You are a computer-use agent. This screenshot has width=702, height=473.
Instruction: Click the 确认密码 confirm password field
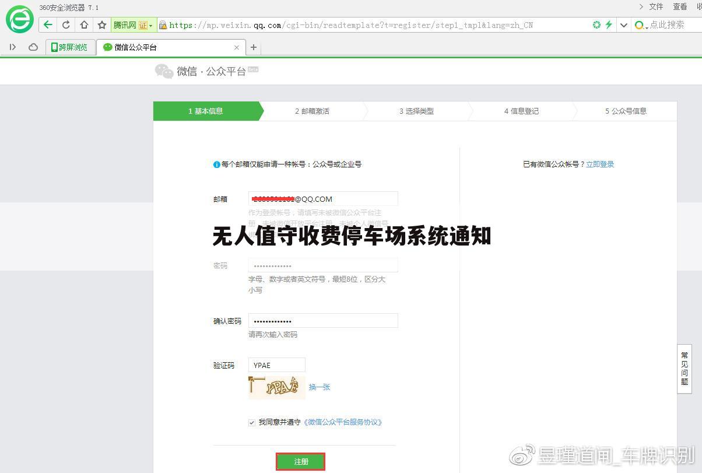pyautogui.click(x=323, y=321)
